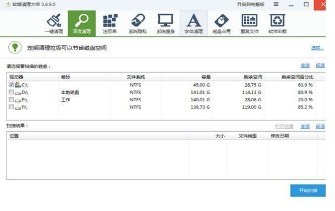Open the 磁盘占用 disk usage tool

pos(221,24)
